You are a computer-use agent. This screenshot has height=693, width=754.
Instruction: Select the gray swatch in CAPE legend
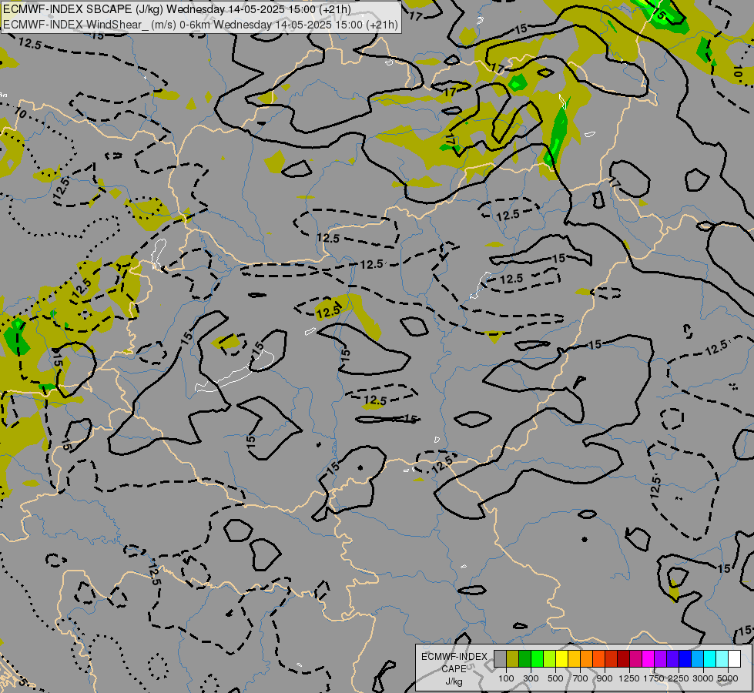pos(500,658)
